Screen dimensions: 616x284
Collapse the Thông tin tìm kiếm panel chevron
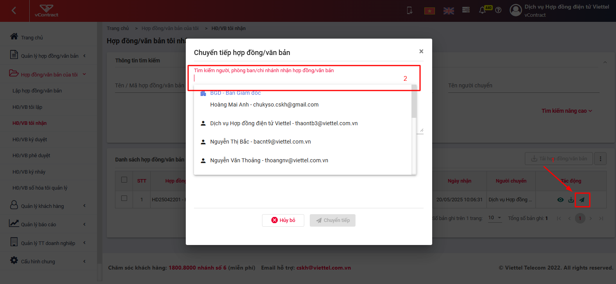click(605, 62)
